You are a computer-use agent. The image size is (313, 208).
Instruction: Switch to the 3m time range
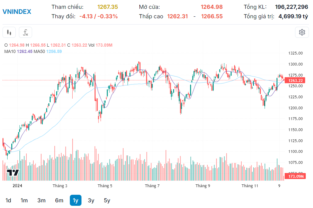(x=41, y=200)
